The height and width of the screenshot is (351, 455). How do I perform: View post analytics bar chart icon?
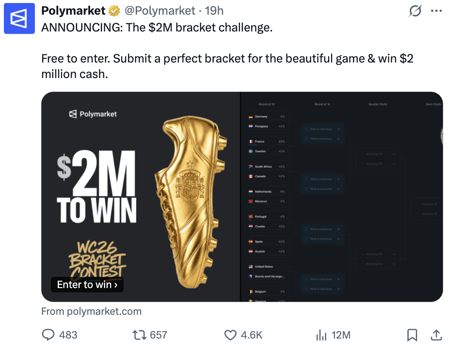tap(321, 335)
